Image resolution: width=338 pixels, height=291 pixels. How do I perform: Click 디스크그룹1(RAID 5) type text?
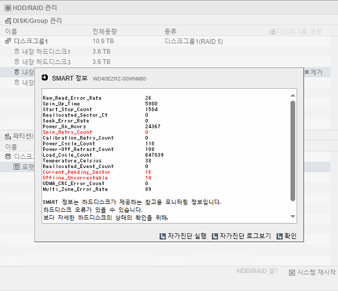point(194,41)
